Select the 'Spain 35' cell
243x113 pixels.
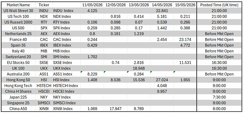click(18, 45)
